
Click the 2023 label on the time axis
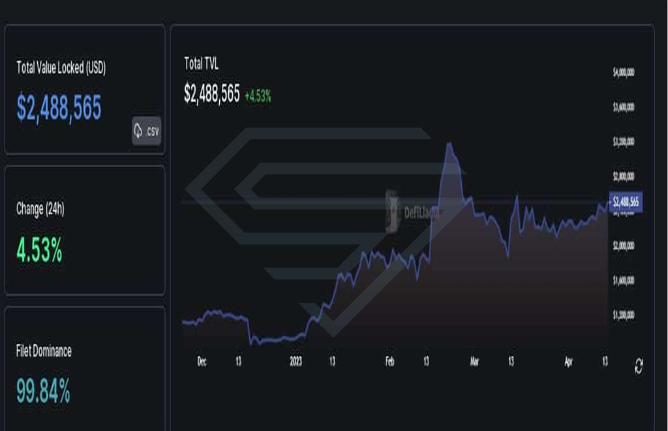(x=296, y=361)
